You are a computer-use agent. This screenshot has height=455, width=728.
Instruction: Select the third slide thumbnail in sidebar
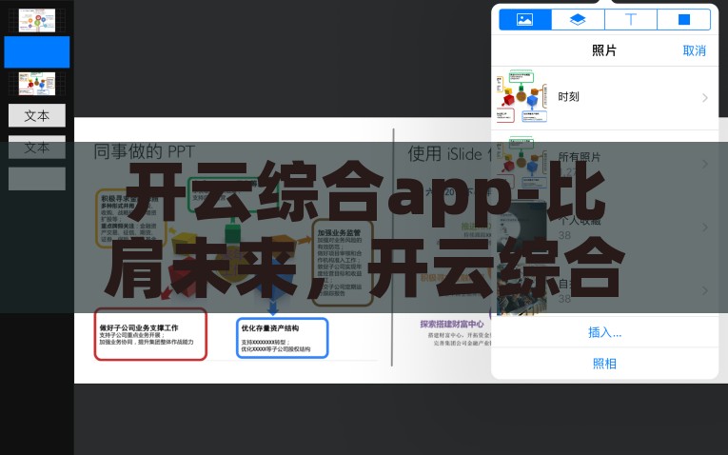[x=37, y=84]
